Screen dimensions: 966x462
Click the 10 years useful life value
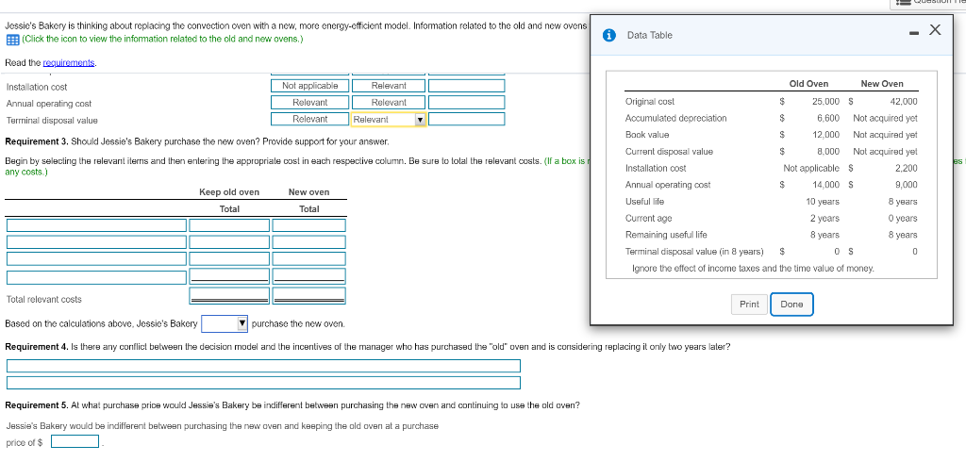point(823,202)
